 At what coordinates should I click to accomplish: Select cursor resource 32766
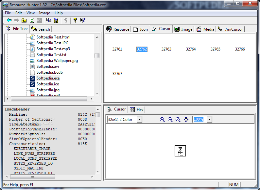pos(240,49)
